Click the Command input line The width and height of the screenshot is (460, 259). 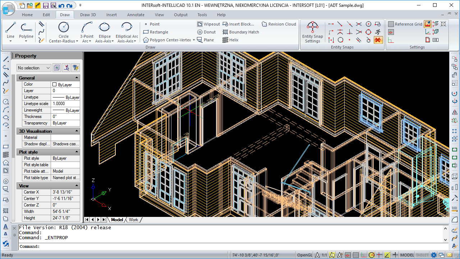coord(230,246)
